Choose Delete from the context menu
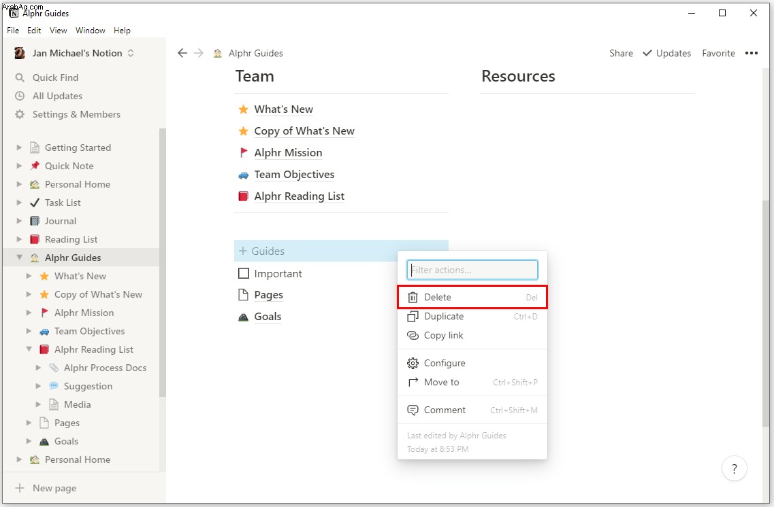Viewport: 774px width, 507px height. [472, 298]
